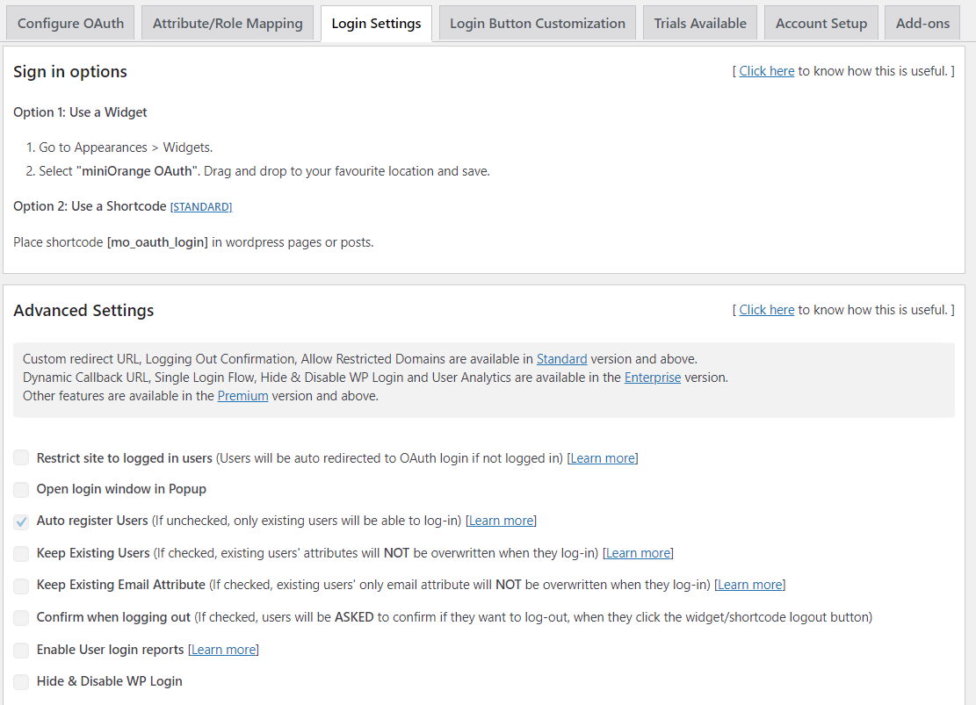Click the "miniOrange OAuth" text in step 2
976x705 pixels.
point(137,171)
